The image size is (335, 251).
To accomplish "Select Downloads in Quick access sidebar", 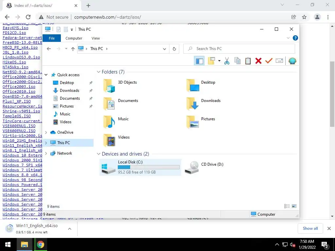I will click(69, 91).
